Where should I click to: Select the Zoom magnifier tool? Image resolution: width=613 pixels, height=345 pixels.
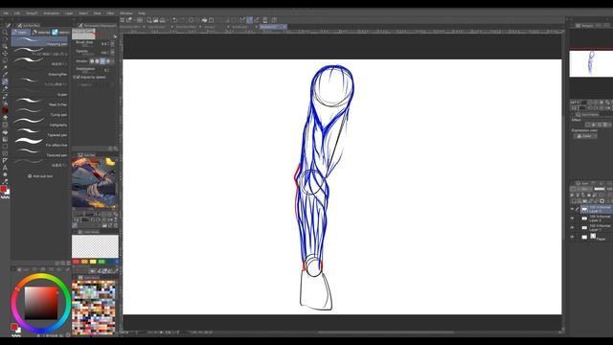pos(5,32)
